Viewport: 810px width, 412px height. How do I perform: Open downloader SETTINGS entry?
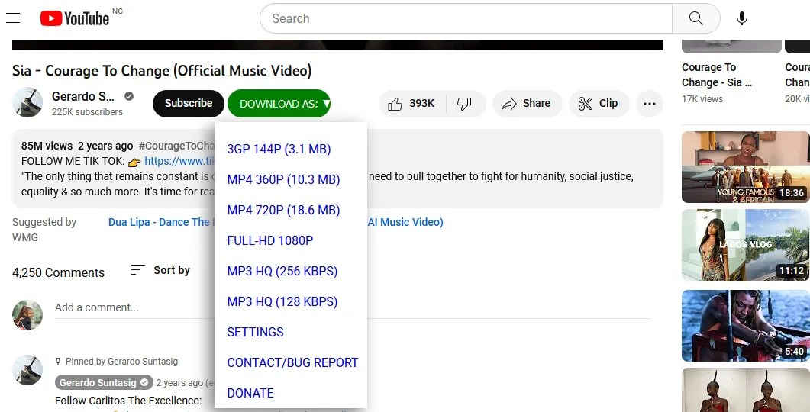tap(255, 332)
